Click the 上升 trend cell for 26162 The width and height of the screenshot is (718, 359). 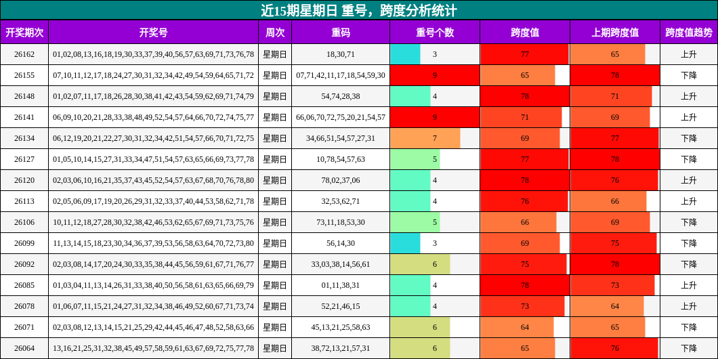[689, 54]
